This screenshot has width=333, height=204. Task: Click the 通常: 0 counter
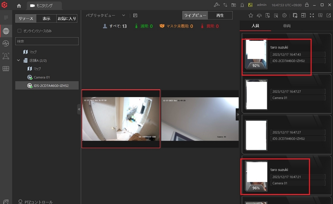pyautogui.click(x=143, y=26)
